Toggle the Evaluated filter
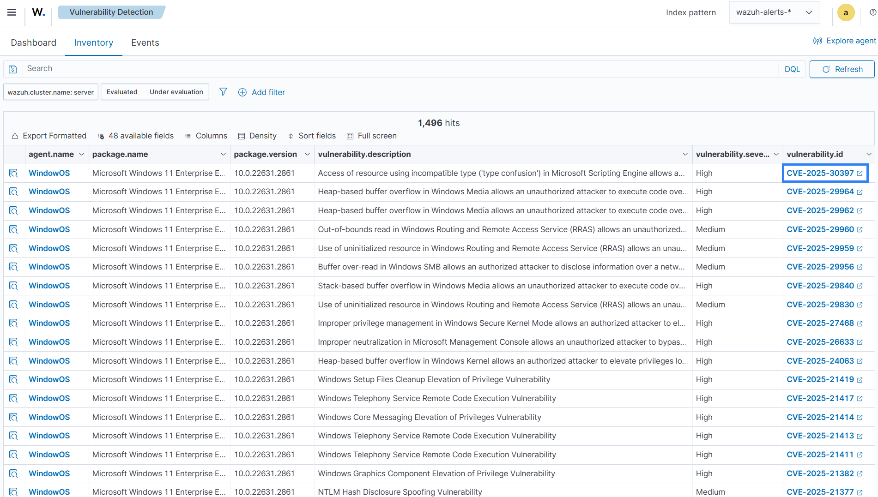 click(122, 91)
